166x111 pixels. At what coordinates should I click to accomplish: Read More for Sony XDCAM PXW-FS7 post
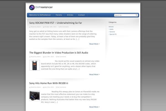(94, 44)
